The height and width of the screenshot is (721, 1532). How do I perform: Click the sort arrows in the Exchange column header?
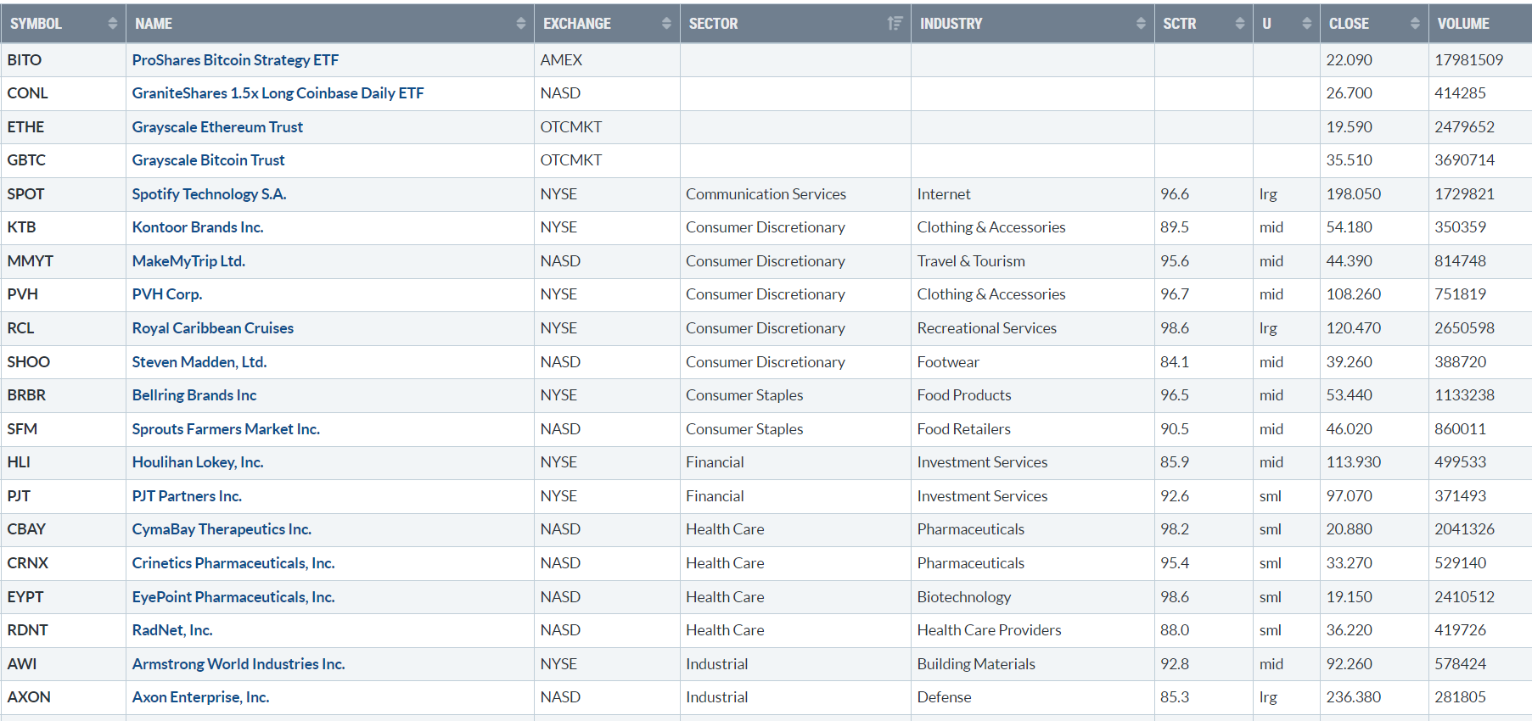point(666,24)
